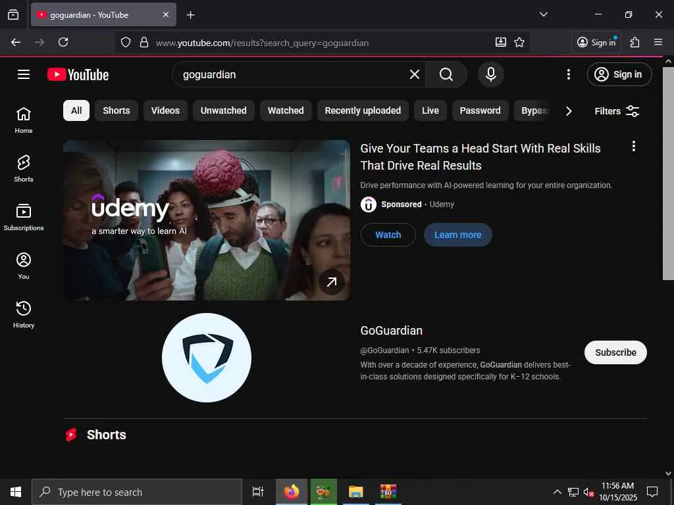Select the Unwatched filter chip
Image resolution: width=674 pixels, height=505 pixels.
coord(224,110)
